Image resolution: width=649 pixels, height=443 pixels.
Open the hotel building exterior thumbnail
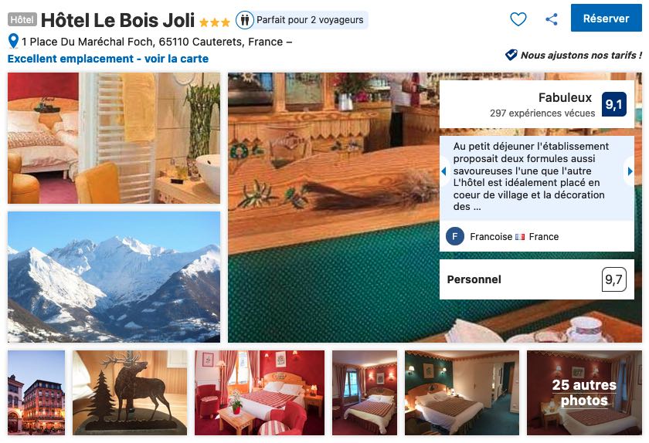coord(36,393)
